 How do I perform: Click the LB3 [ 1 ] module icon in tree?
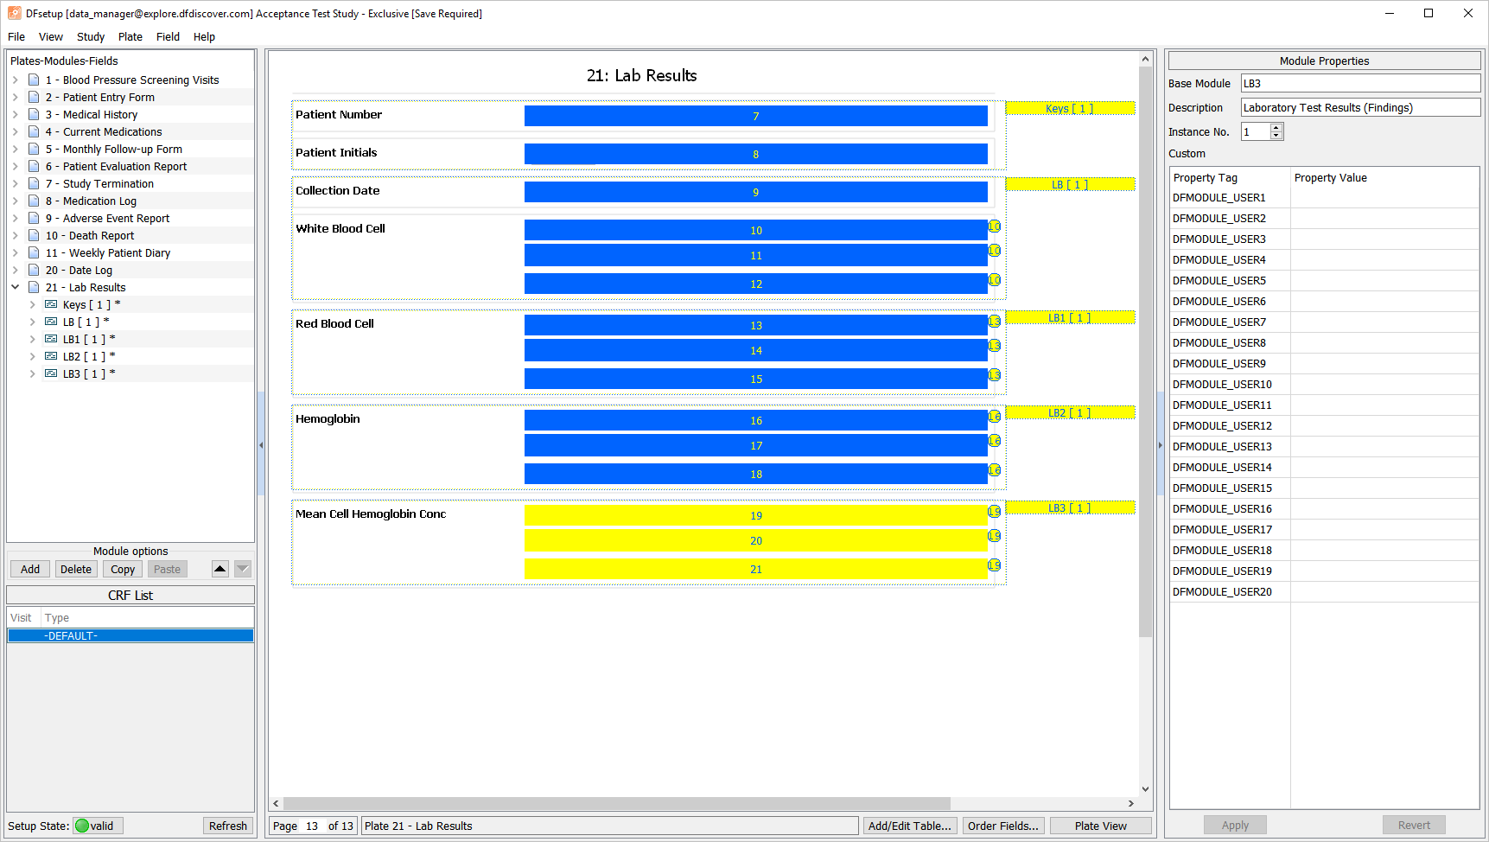pos(51,373)
